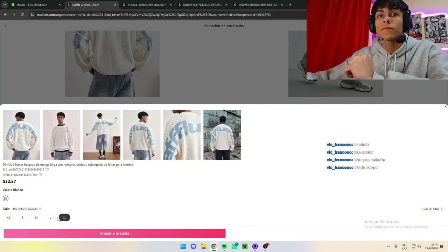Open Minecraft from the taskbar
Screen dimensions: 448x252
(245, 246)
